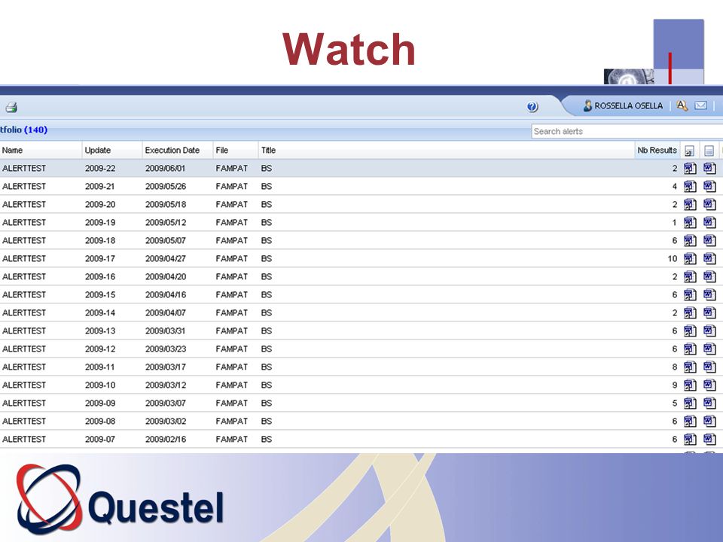
Task: Open the Word shortcut icon for update 2009-18
Action: [x=690, y=241]
